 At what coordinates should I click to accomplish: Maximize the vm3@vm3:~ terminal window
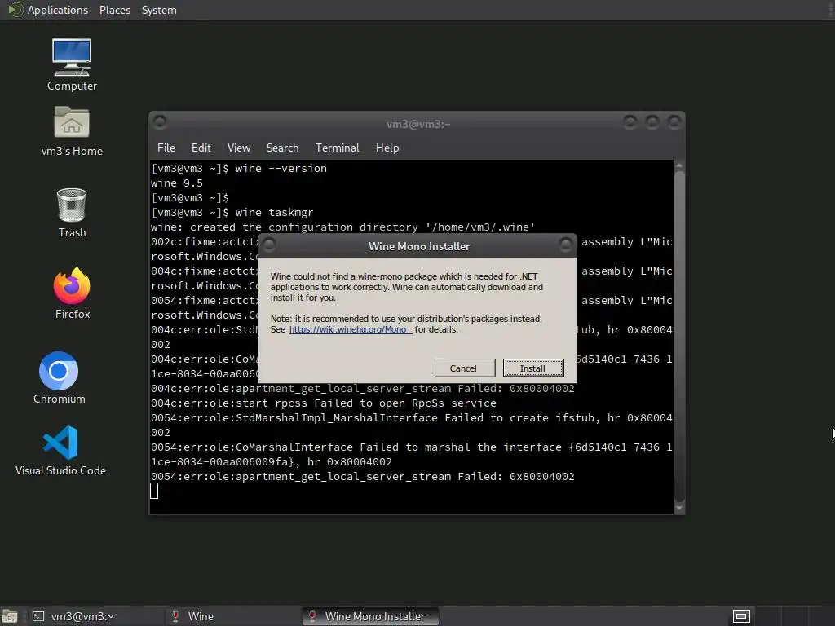[652, 122]
